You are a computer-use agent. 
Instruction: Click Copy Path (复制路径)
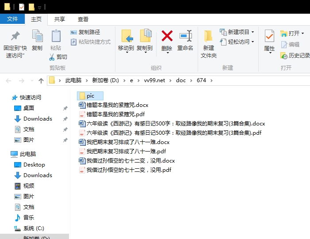coord(85,32)
